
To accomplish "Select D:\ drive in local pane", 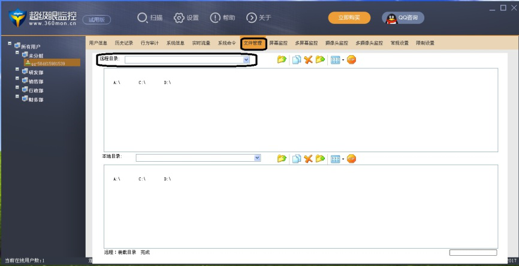I will 167,179.
